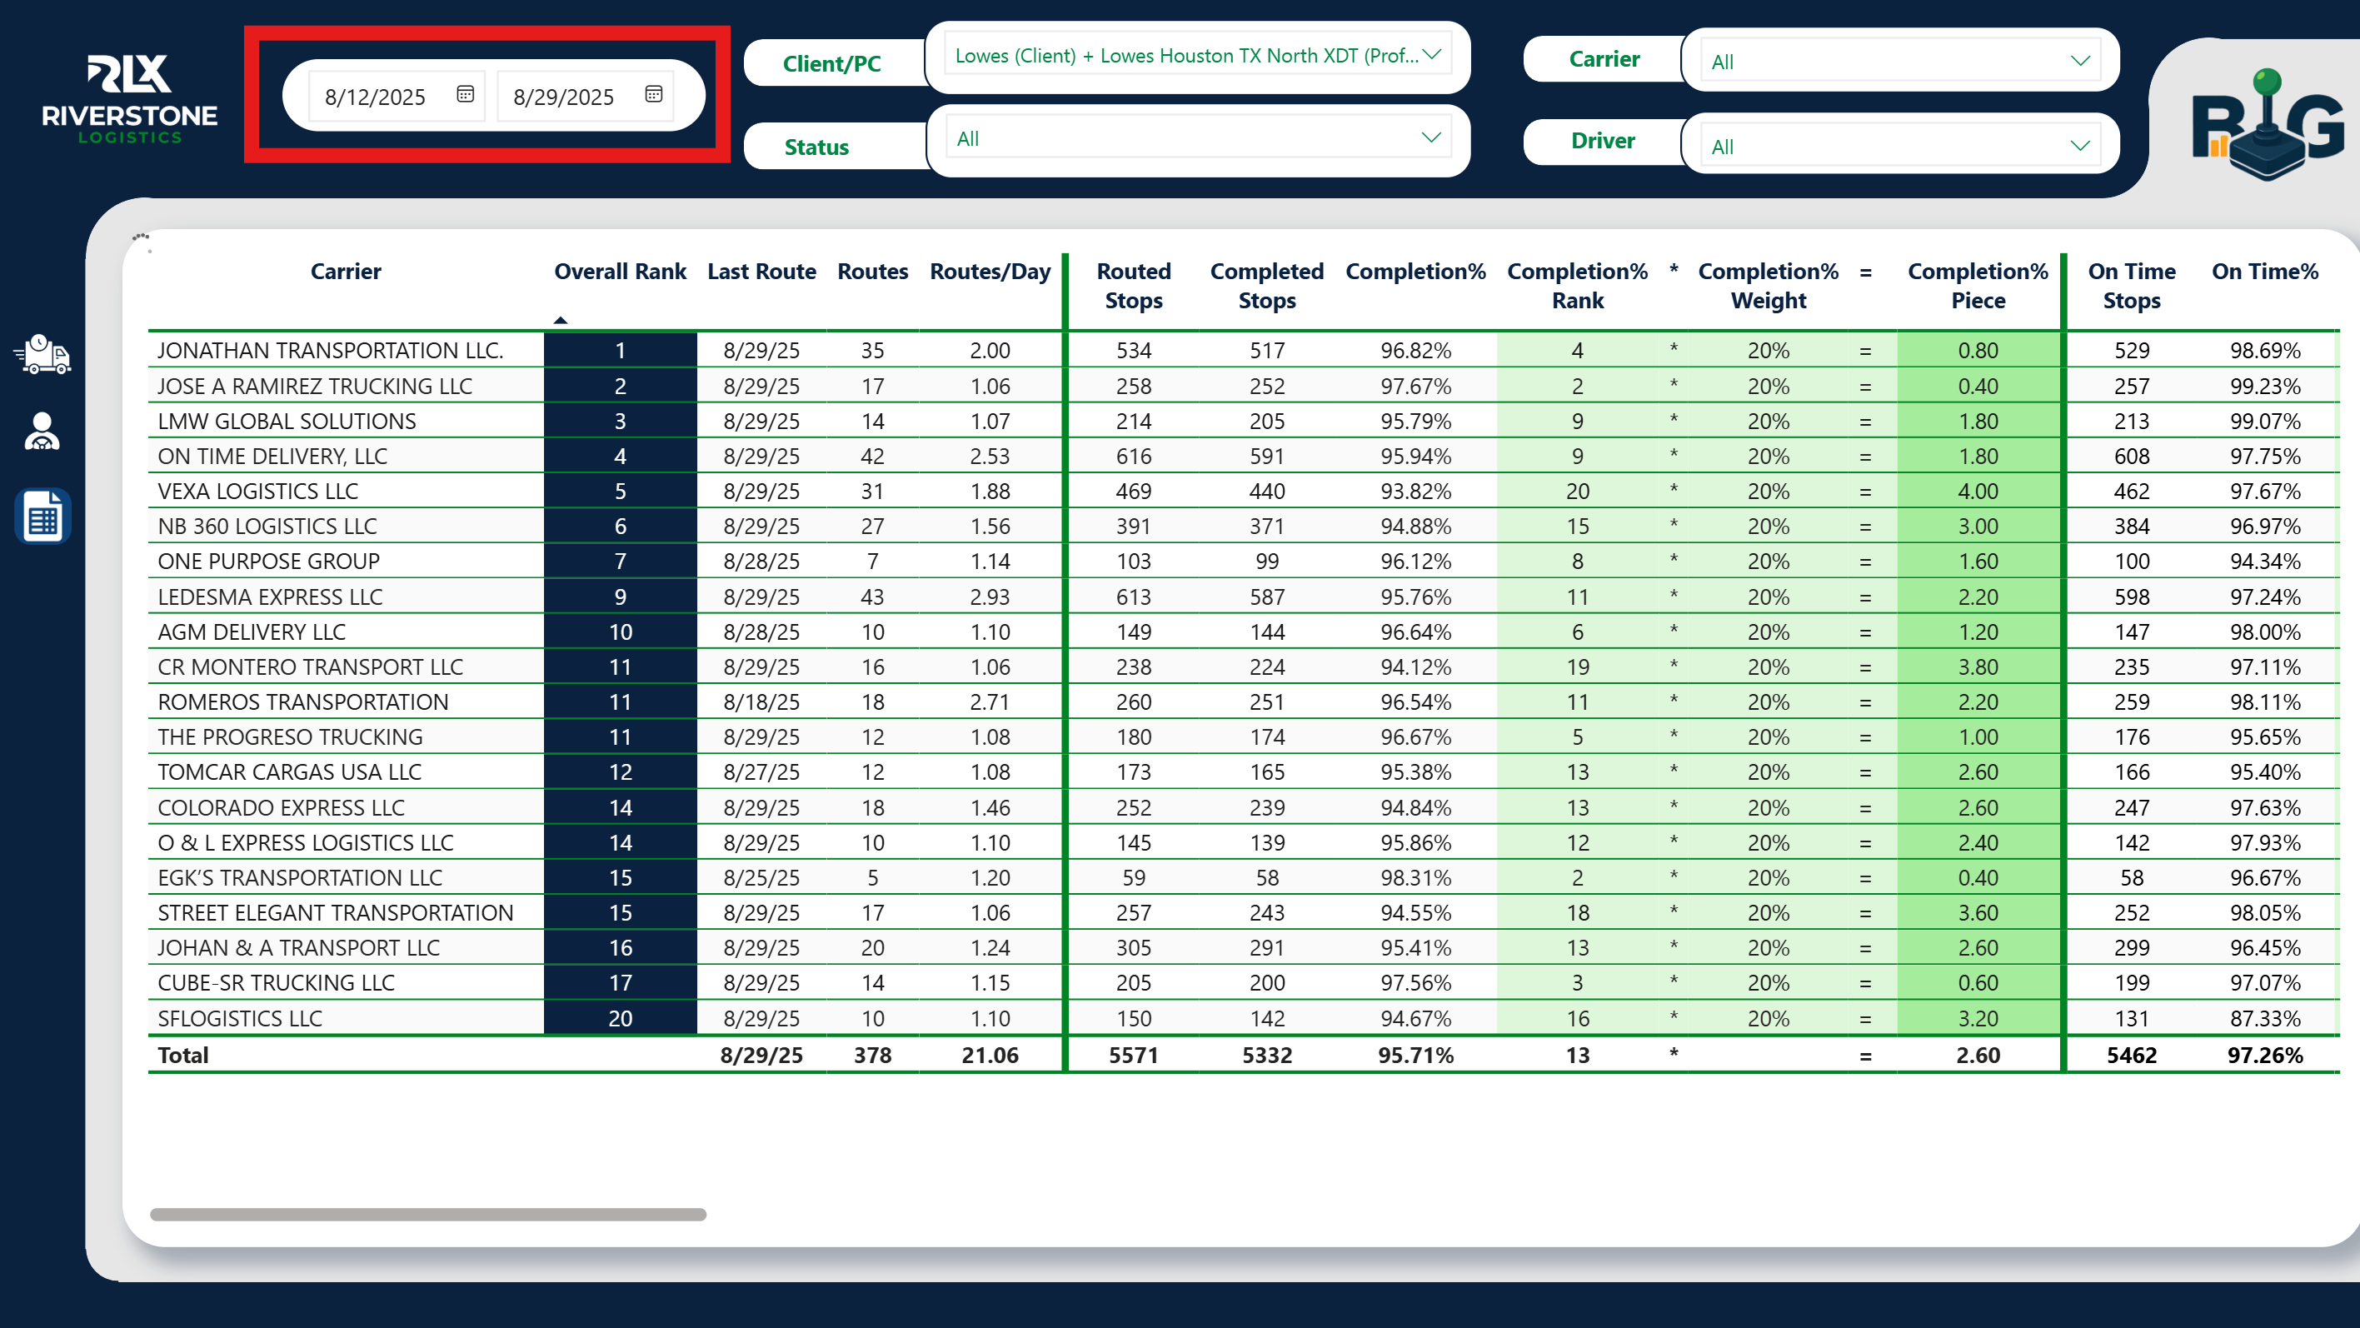The width and height of the screenshot is (2360, 1328).
Task: Open the delivery truck page icon
Action: 42,355
